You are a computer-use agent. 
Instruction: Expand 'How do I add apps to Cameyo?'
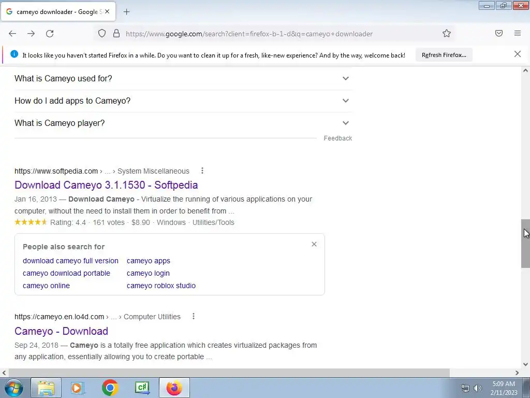pos(183,101)
